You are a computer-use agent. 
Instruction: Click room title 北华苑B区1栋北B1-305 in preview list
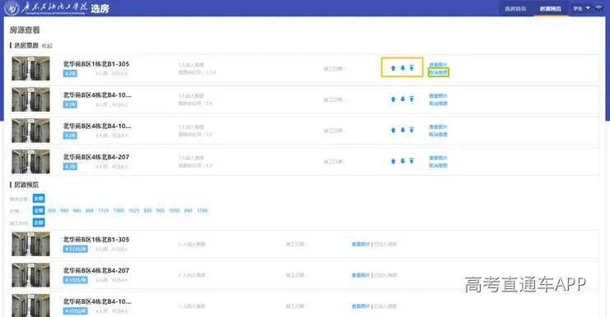click(96, 240)
